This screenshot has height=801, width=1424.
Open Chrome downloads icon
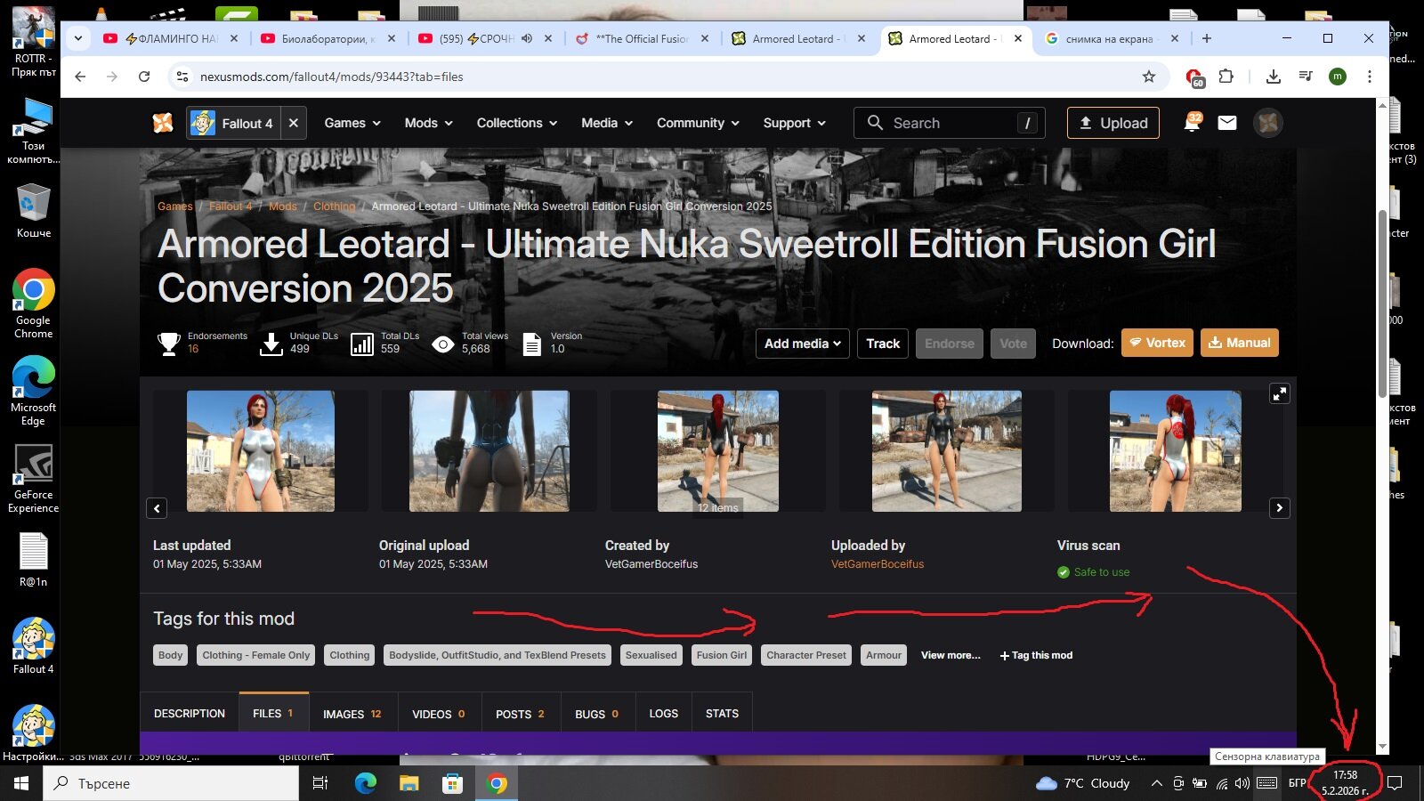(x=1274, y=77)
